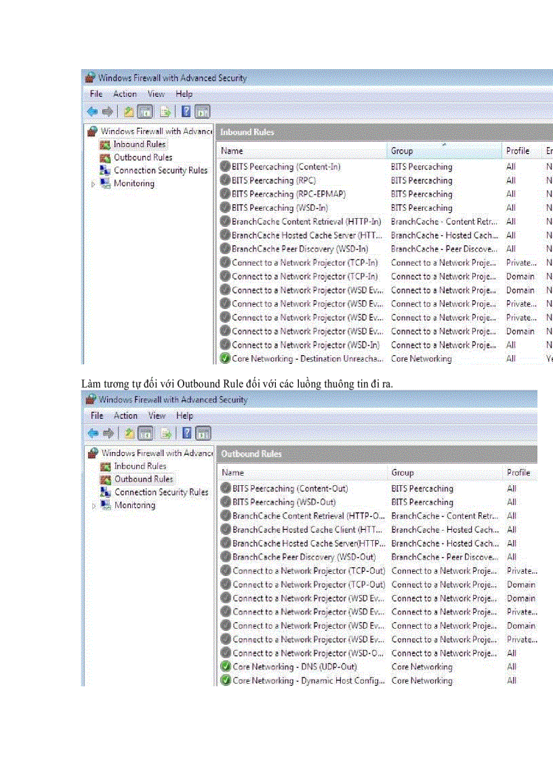
Task: Open the Action menu
Action: tap(125, 94)
